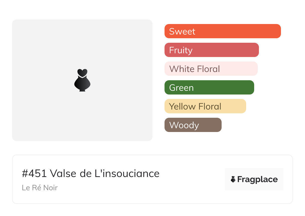Click the word Noir in brand name
This screenshot has height=216, width=305.
click(51, 188)
